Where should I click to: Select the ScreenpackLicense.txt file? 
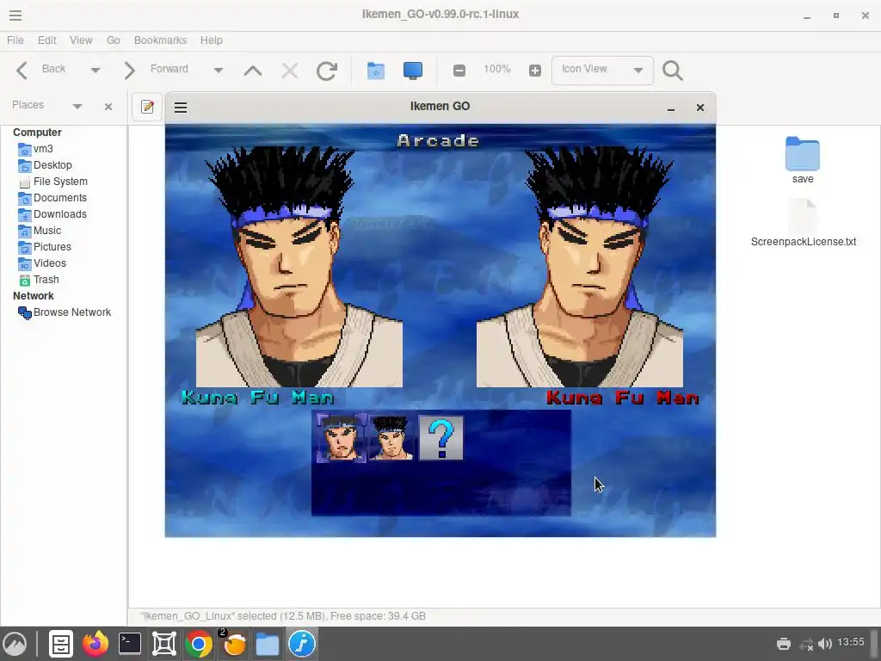pos(803,223)
